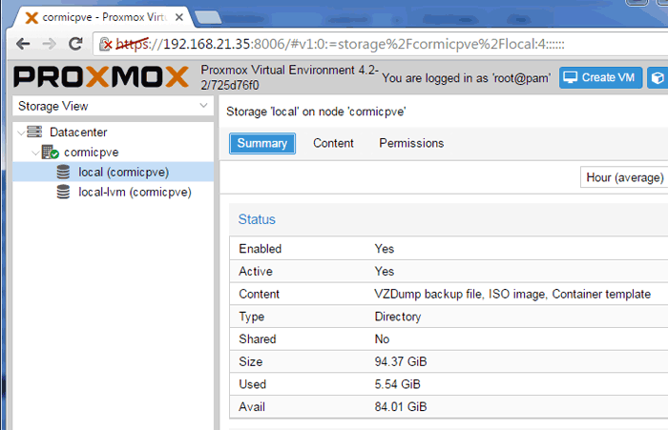
Task: Click the browser forward arrow
Action: point(50,44)
